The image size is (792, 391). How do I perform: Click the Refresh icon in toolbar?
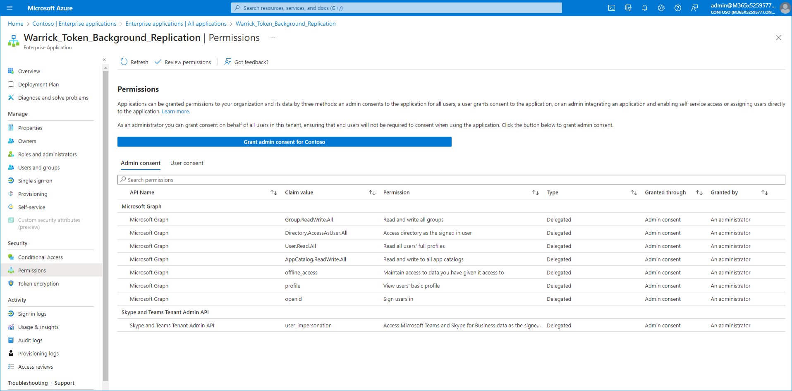click(124, 62)
